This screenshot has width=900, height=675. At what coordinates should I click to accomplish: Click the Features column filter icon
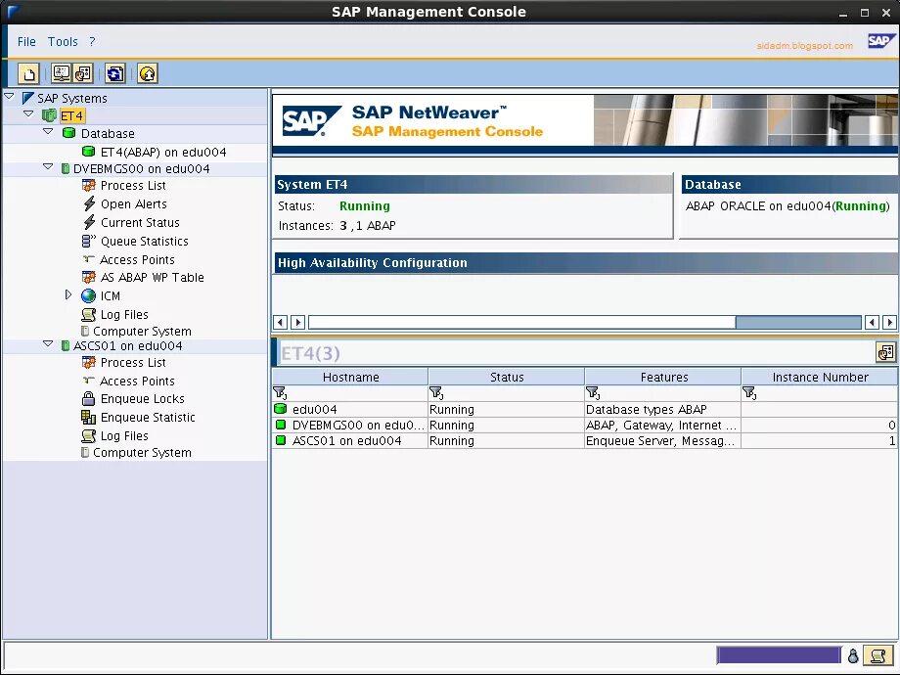593,392
